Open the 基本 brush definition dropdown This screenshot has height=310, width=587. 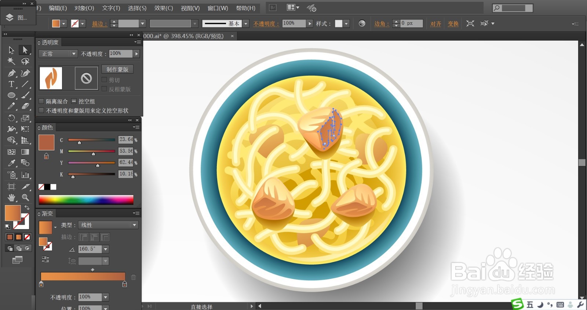tap(246, 24)
